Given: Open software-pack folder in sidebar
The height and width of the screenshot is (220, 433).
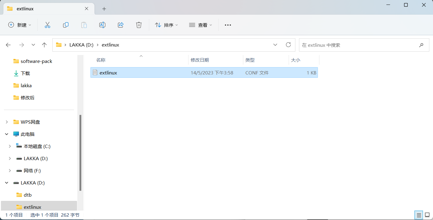Looking at the screenshot, I should point(36,61).
